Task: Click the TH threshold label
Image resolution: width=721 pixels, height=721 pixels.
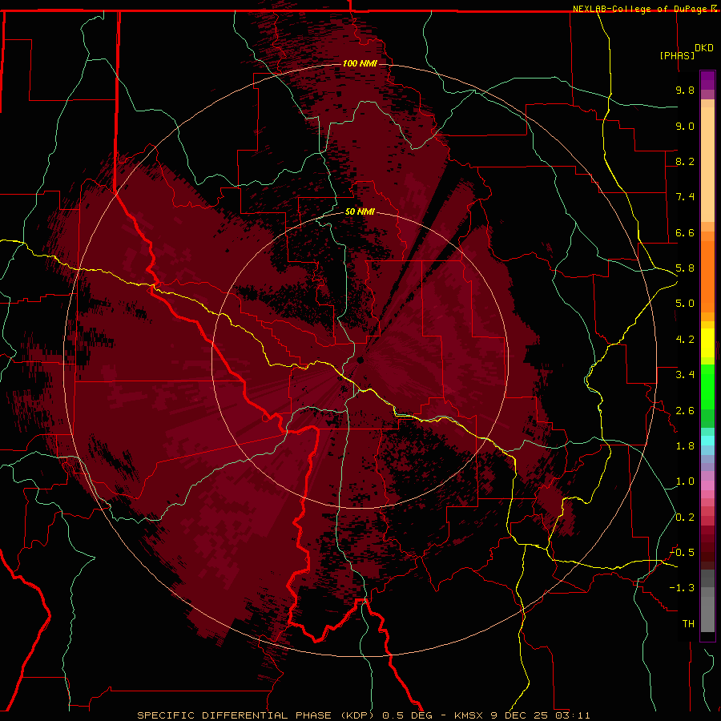Action: click(x=688, y=624)
